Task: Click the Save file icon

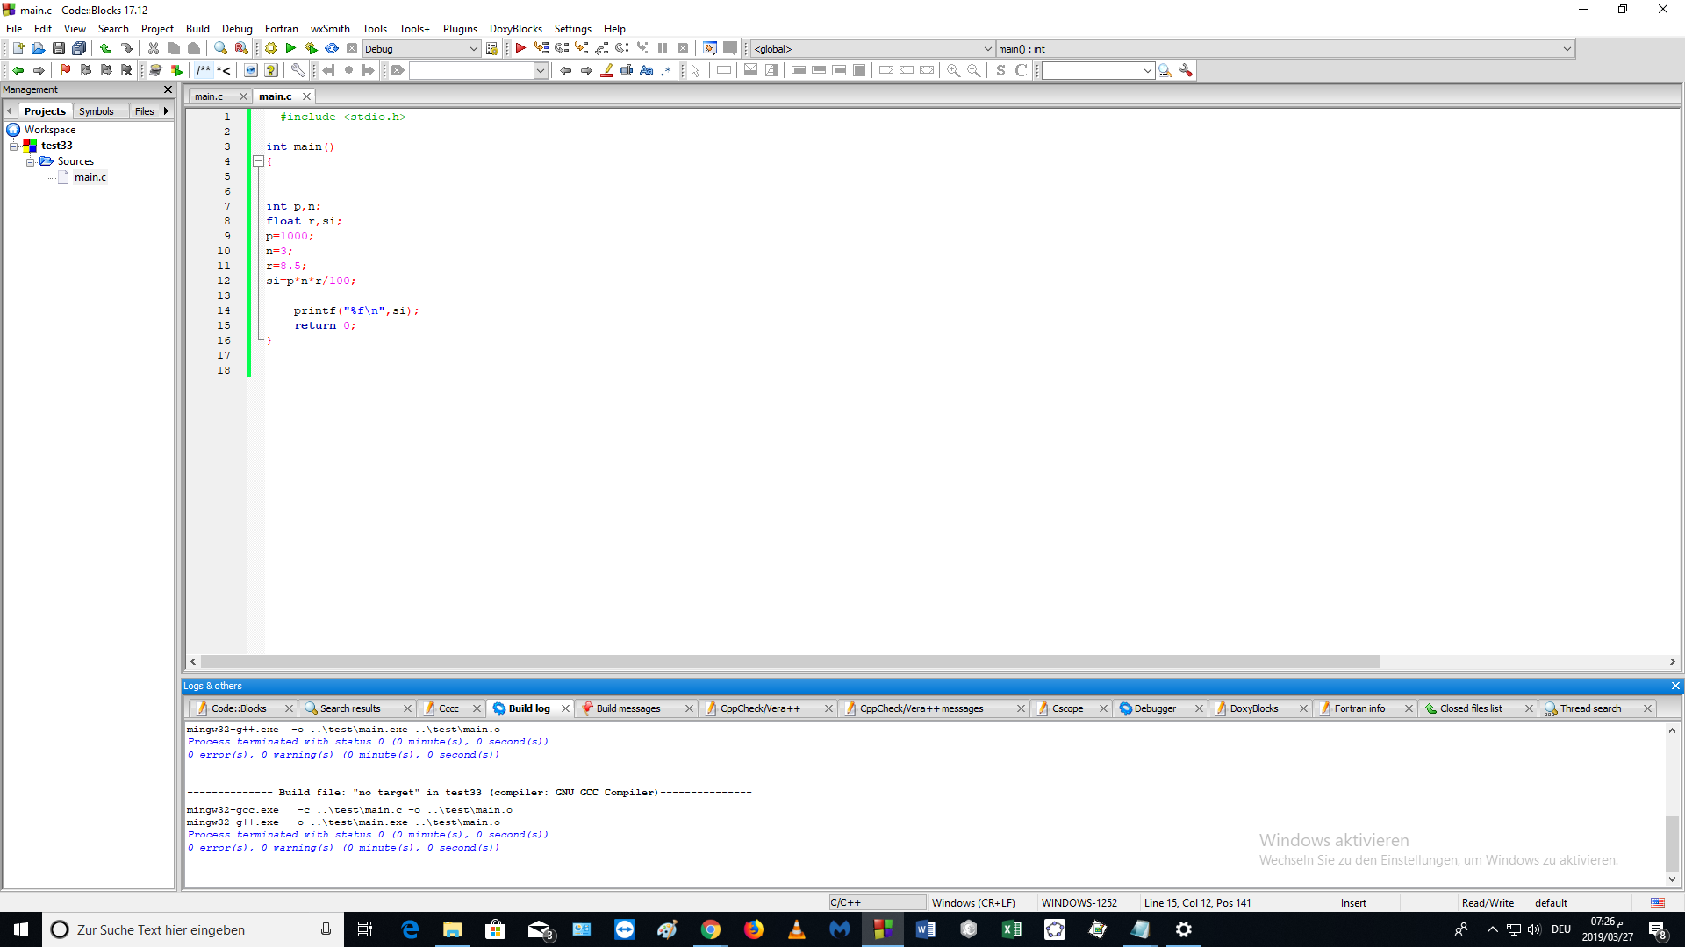Action: tap(58, 49)
